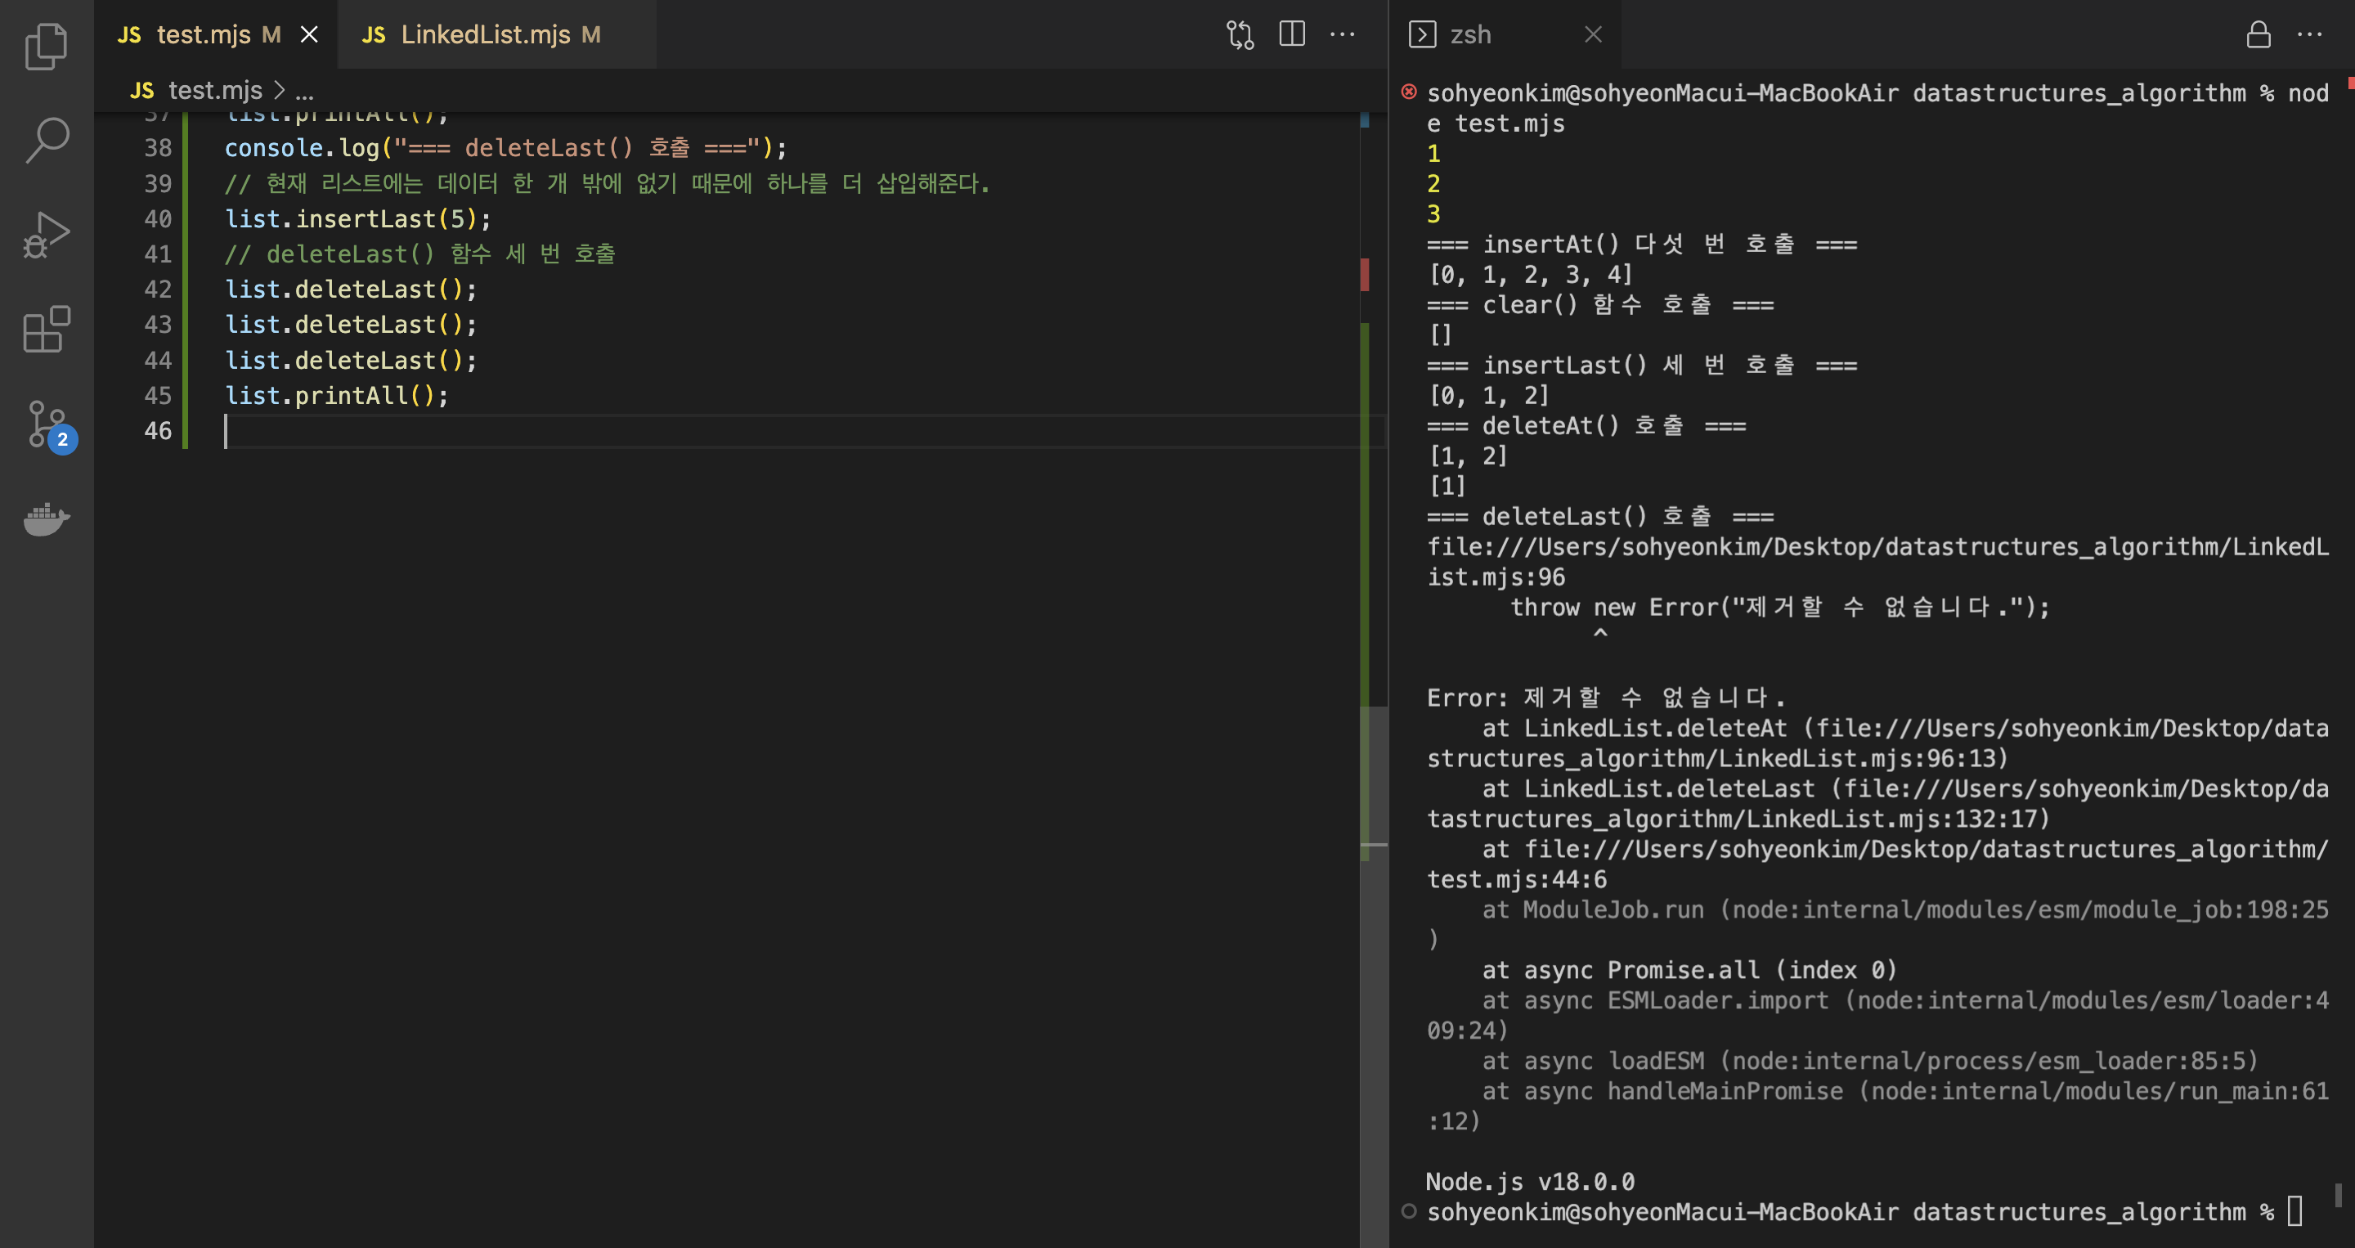Open the LinkedList.mjs:96 file link in terminal
This screenshot has width=2355, height=1248.
1879,561
